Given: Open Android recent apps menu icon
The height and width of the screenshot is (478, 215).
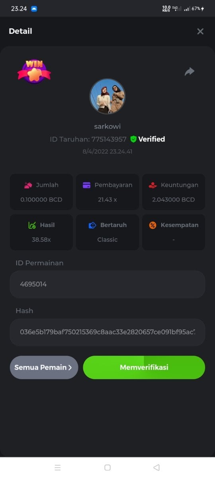Looking at the screenshot, I should click(x=58, y=468).
